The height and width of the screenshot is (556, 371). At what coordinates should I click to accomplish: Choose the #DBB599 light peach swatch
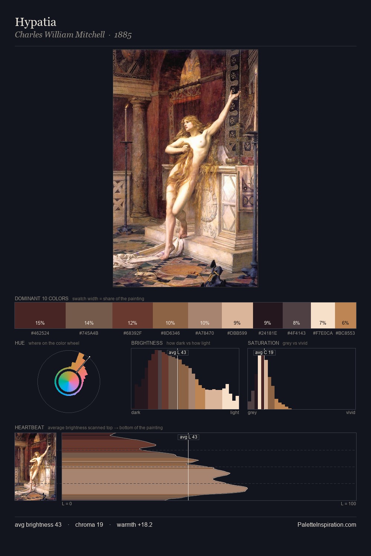coord(237,315)
